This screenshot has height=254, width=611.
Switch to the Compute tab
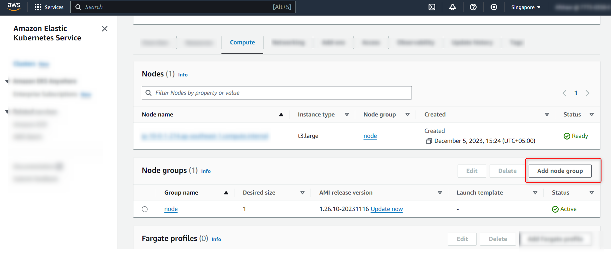(x=242, y=42)
